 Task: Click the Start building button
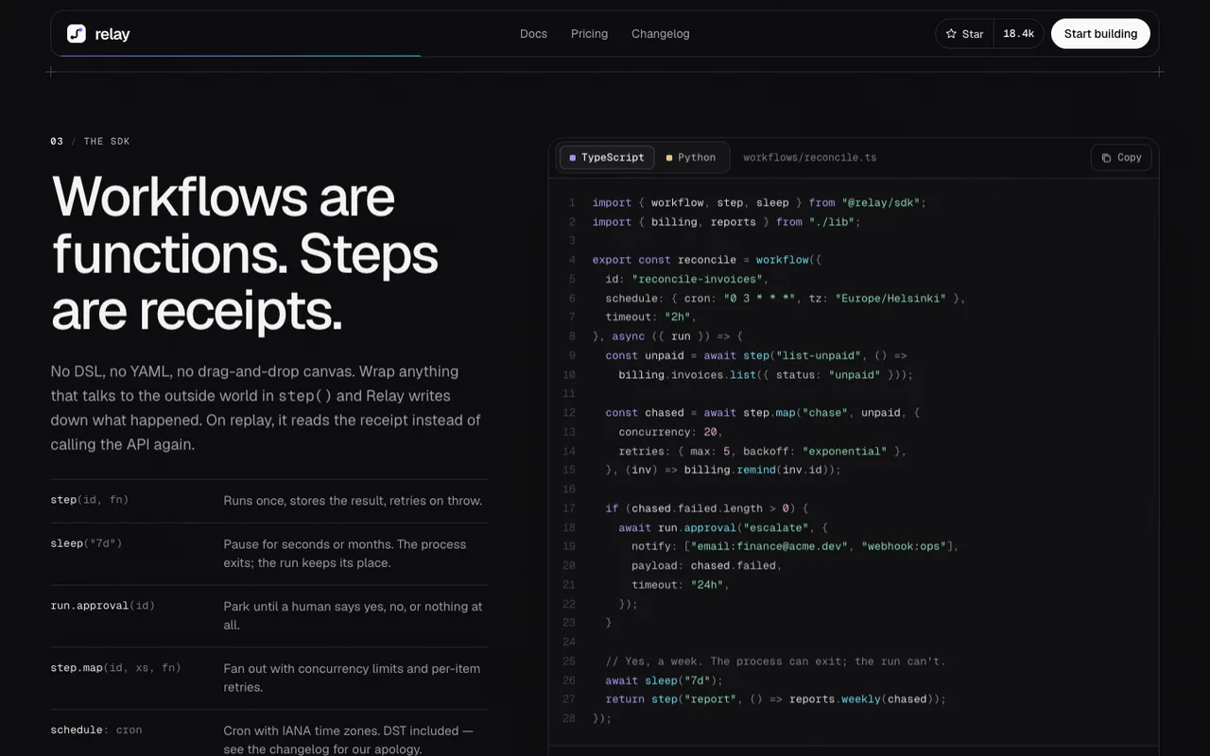click(x=1100, y=34)
